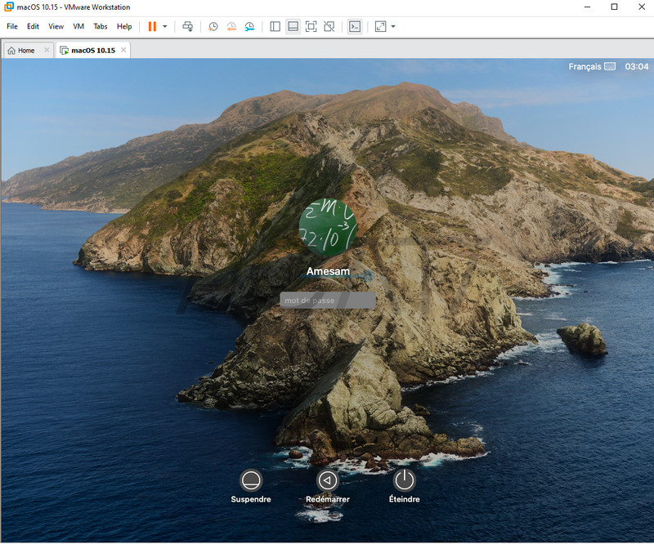This screenshot has height=544, width=654.
Task: Click the Éteindre shut down button
Action: click(x=404, y=480)
